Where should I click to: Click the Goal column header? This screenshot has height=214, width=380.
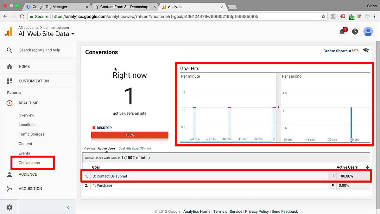pyautogui.click(x=96, y=167)
